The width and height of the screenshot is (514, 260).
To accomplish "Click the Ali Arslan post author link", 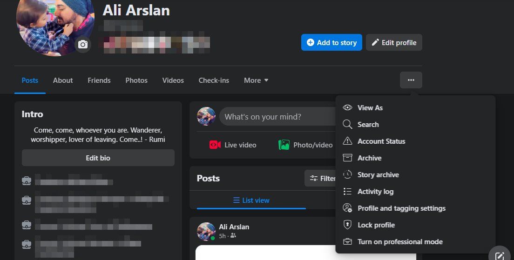I will 234,227.
